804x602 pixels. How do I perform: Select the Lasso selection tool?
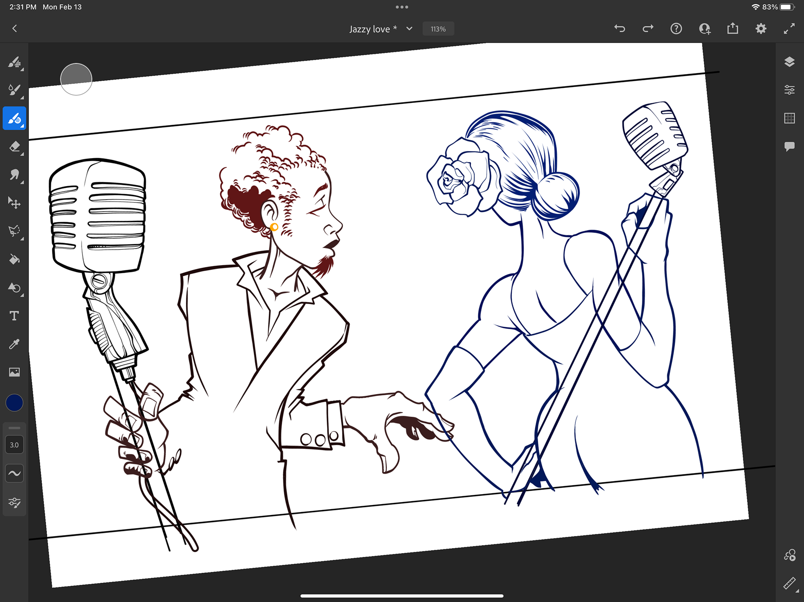pyautogui.click(x=14, y=231)
